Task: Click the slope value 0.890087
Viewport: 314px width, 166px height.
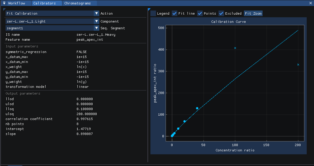Action: click(84, 134)
